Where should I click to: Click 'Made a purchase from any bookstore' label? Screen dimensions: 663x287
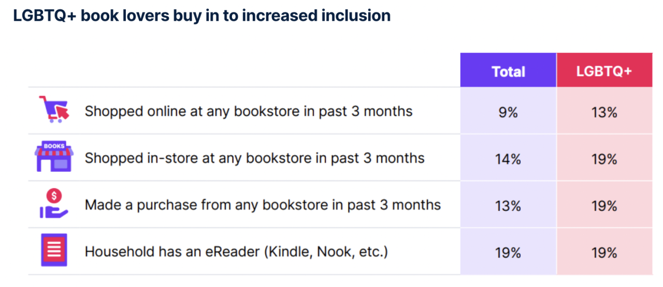pos(263,205)
